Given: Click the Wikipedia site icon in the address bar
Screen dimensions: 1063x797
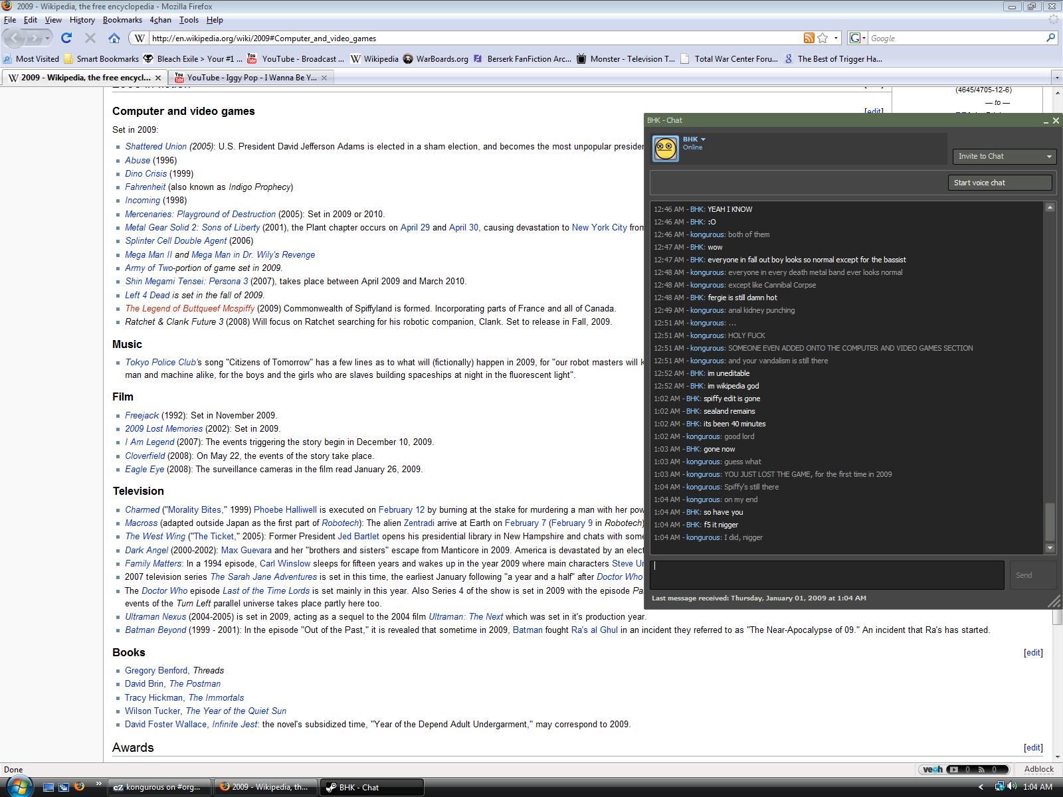Looking at the screenshot, I should click(140, 38).
